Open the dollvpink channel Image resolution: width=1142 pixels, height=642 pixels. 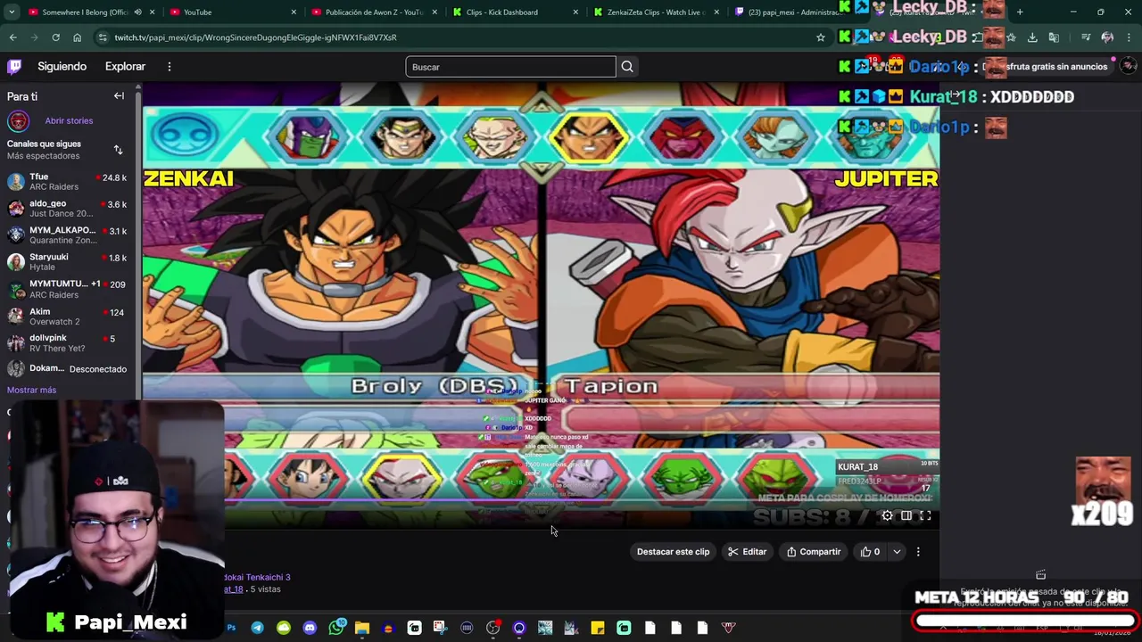pos(67,343)
